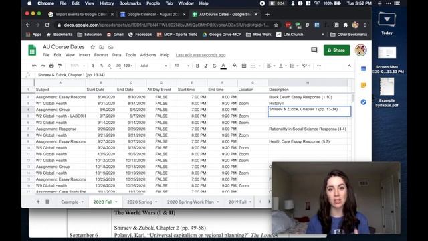Show more toolbar options
This screenshot has width=428, height=241.
tap(319, 66)
